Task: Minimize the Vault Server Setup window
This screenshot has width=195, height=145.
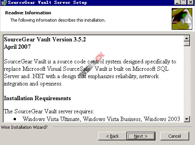Action: [177, 2]
